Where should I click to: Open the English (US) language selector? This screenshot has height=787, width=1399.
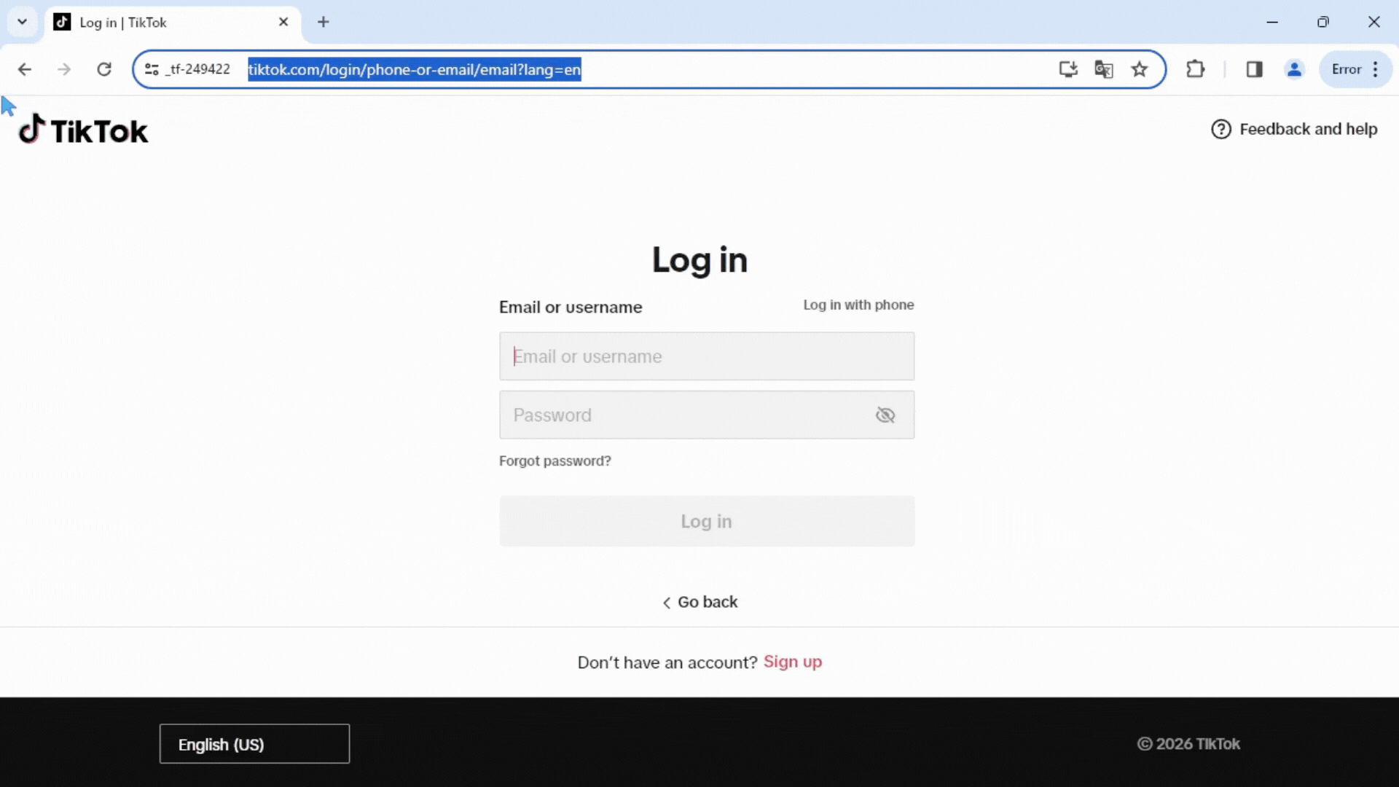coord(254,744)
